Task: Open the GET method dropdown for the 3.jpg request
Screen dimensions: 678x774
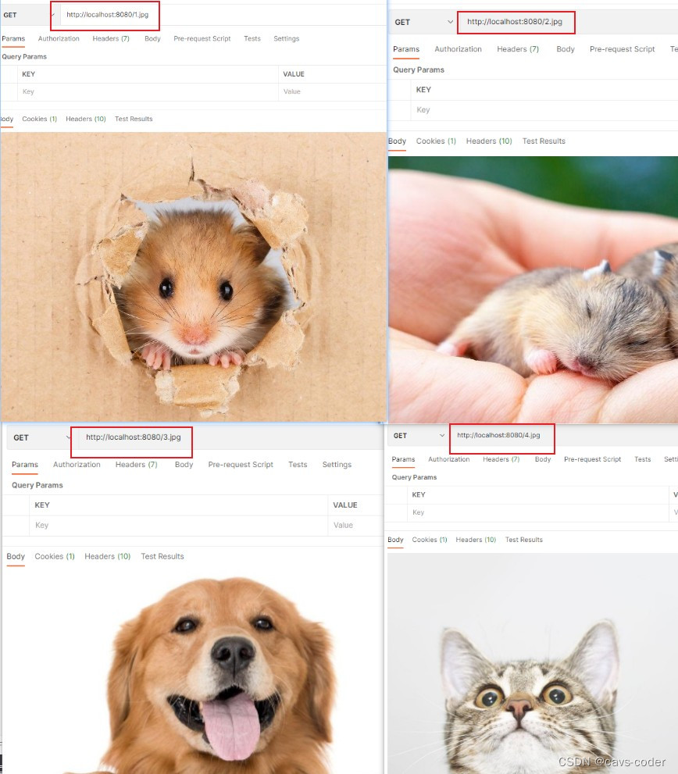Action: [x=42, y=438]
